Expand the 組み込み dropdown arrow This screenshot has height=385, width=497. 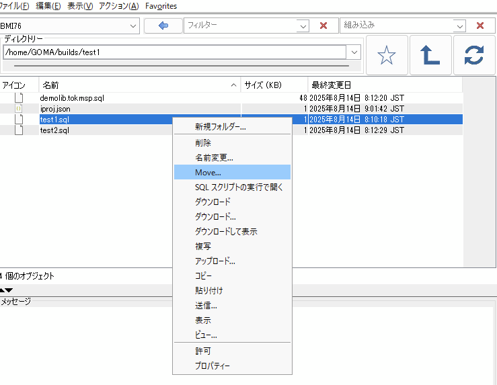click(459, 26)
